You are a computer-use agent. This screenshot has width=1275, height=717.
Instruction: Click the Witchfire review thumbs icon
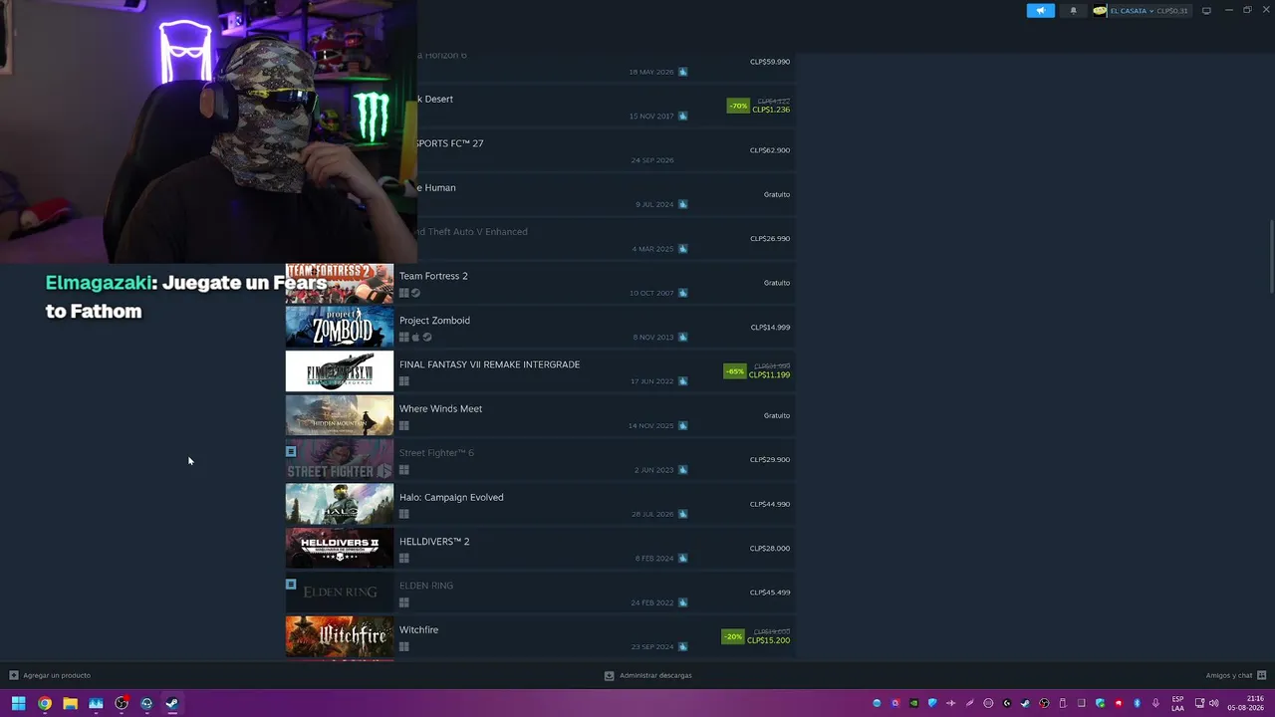point(682,647)
